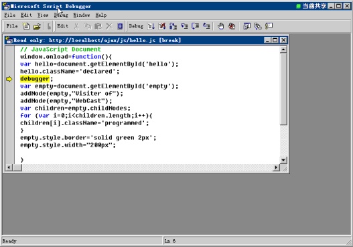Show the Call Stack window icon
The height and width of the screenshot is (247, 353).
[258, 26]
